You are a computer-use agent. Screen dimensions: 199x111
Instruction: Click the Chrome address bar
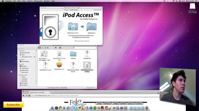click(95, 96)
